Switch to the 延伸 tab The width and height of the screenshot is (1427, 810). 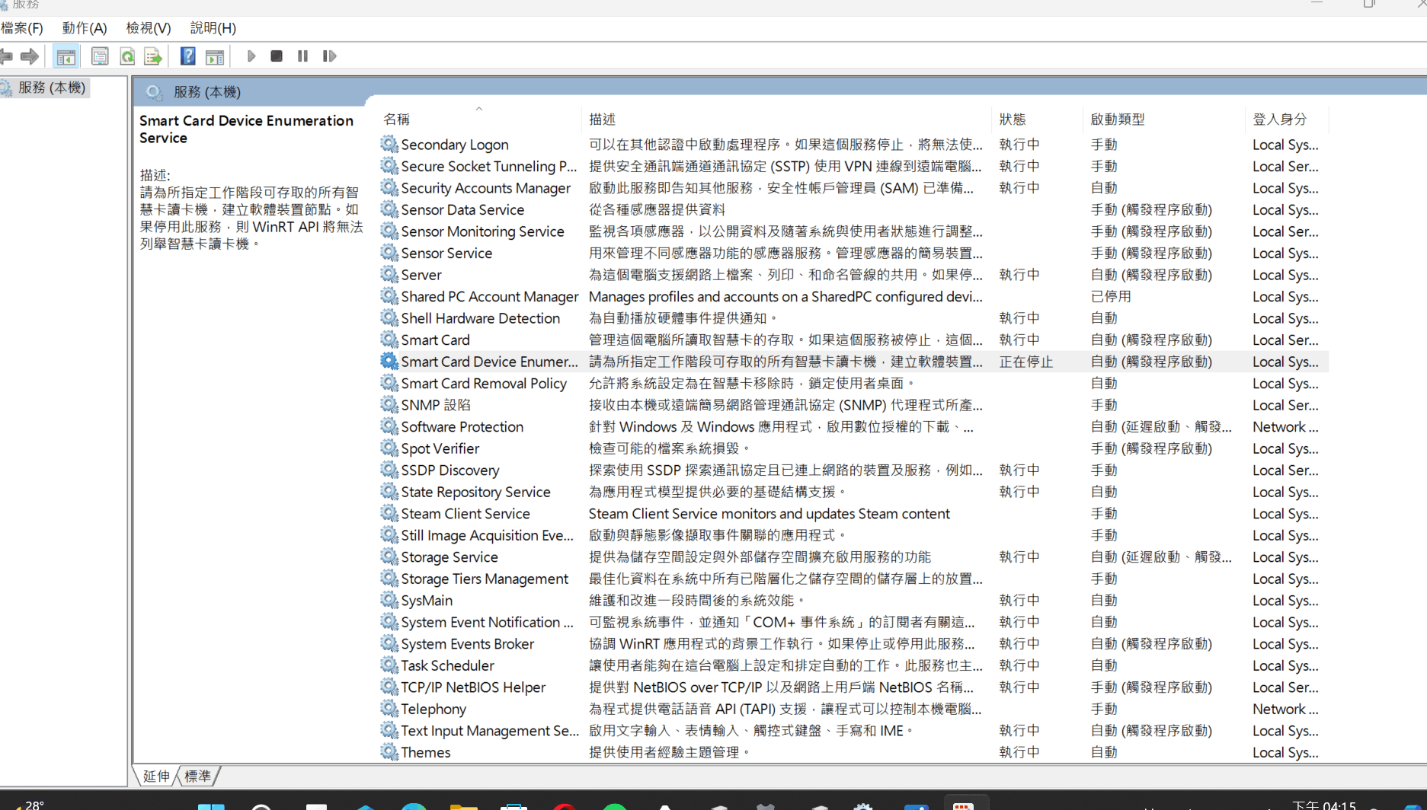click(x=156, y=776)
